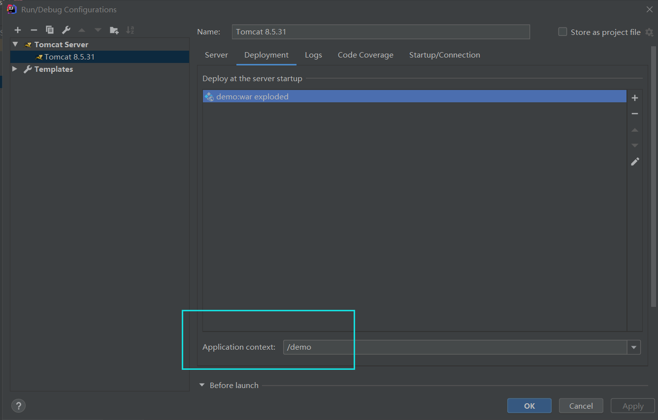Open edit defaults wrench icon
658x420 pixels.
click(66, 30)
